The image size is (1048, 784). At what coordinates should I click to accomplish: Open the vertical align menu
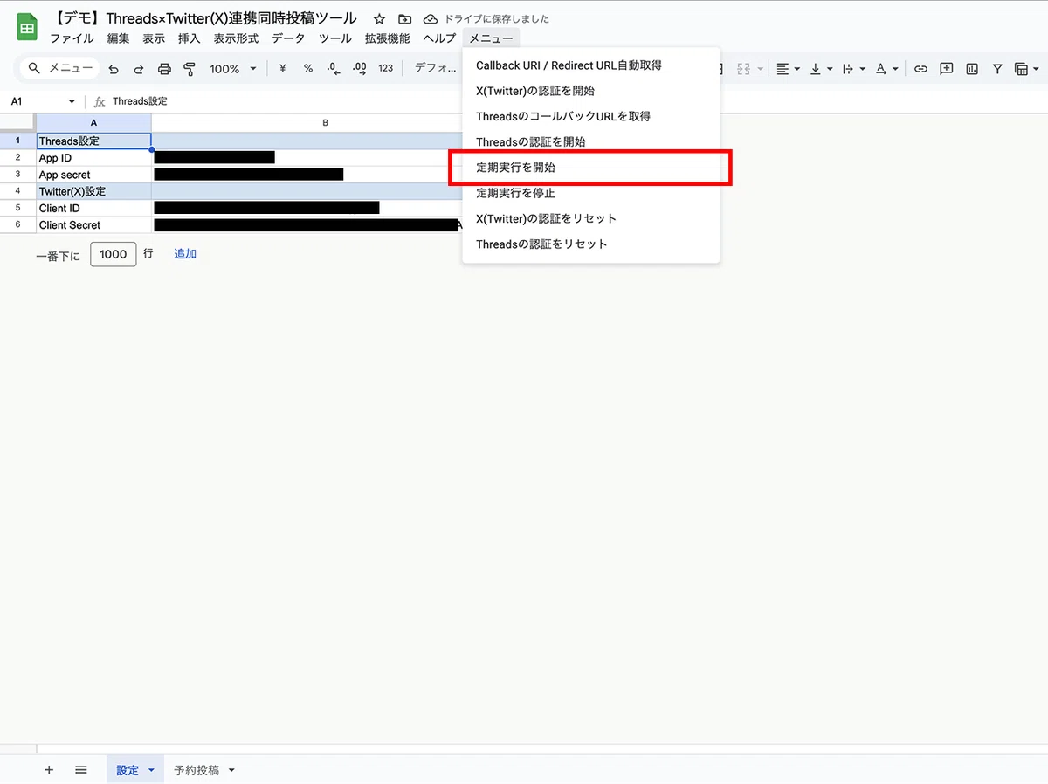(x=822, y=69)
